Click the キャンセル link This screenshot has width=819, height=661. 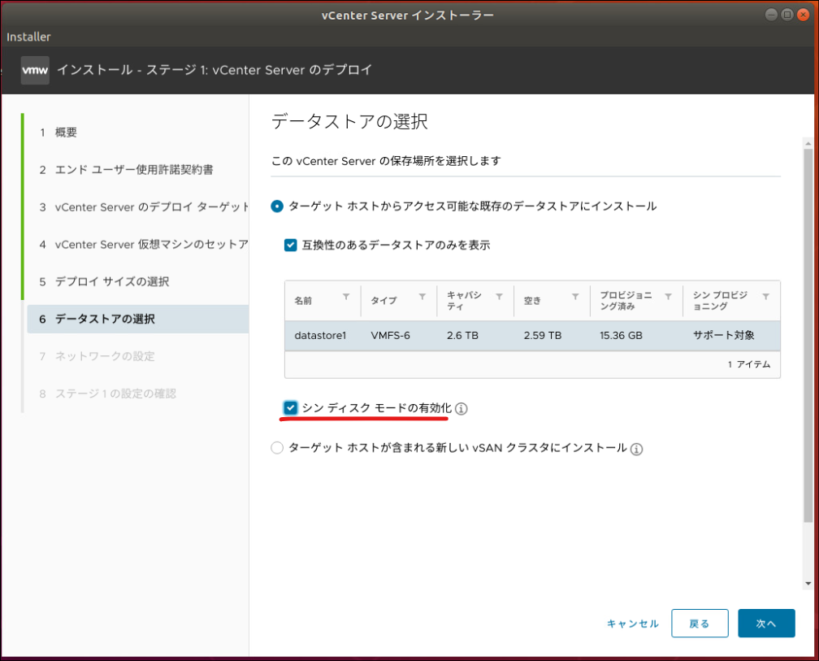[x=632, y=624]
